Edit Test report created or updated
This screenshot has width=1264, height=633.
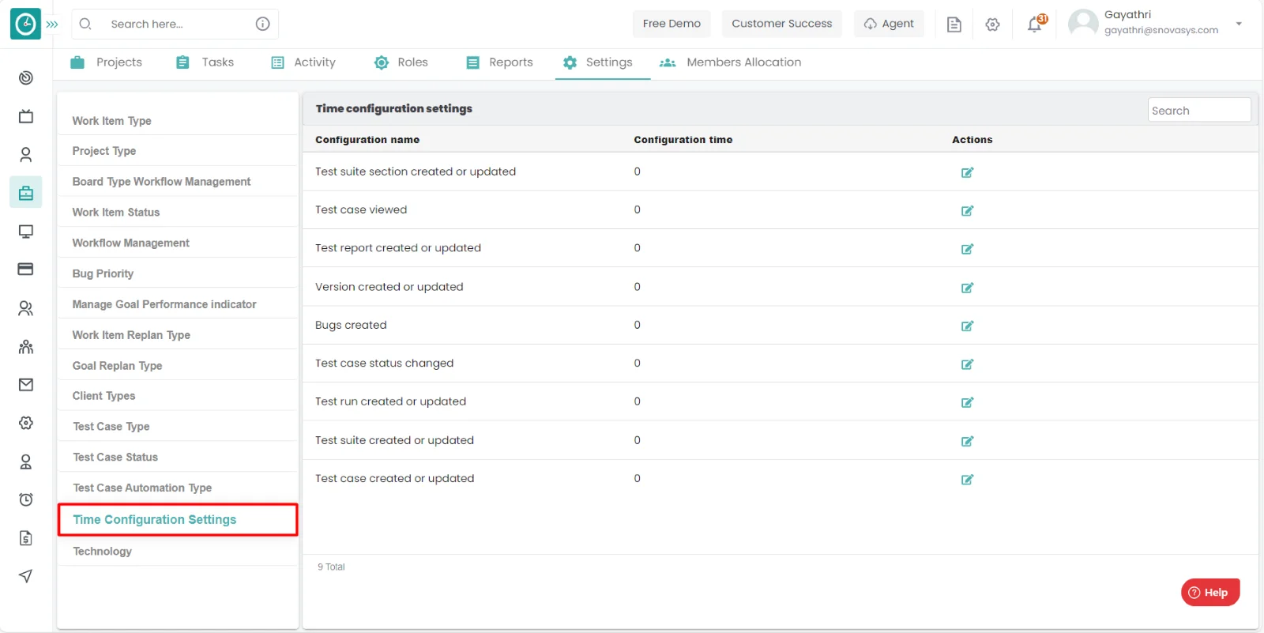tap(967, 249)
